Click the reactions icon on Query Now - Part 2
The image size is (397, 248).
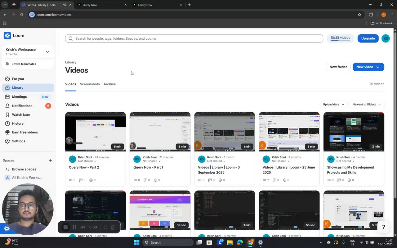[x=91, y=180]
